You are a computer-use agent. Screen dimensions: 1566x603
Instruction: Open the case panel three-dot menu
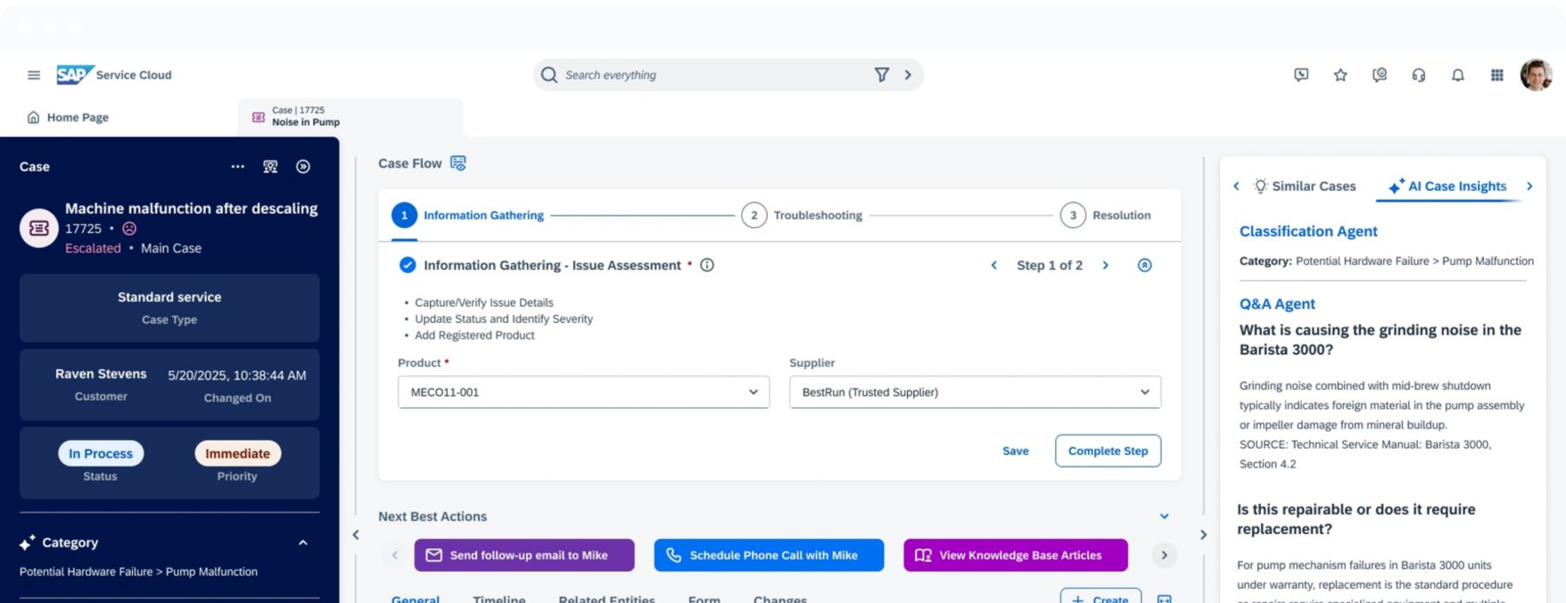[x=238, y=167]
